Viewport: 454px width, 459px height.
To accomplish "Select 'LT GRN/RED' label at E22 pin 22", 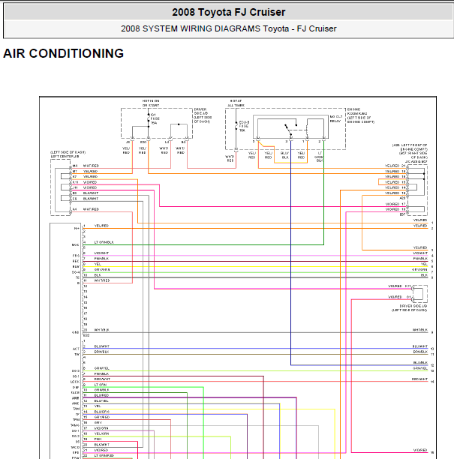I will 104,455.
